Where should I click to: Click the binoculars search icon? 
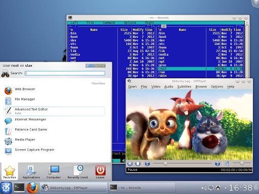[5, 74]
